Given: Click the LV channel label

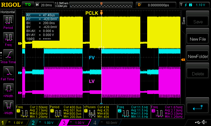Looking at the screenshot, I should click(x=92, y=81).
